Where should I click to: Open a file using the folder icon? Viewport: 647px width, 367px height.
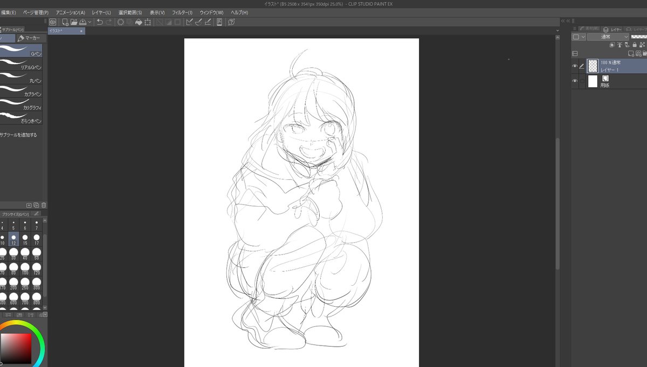coord(73,22)
